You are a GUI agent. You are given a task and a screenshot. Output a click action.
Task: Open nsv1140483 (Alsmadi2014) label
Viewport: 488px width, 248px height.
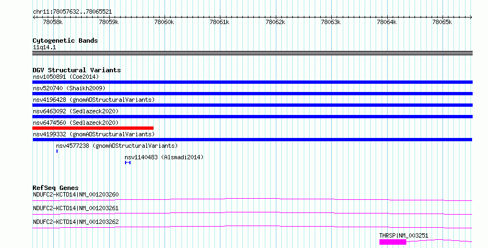pos(164,157)
